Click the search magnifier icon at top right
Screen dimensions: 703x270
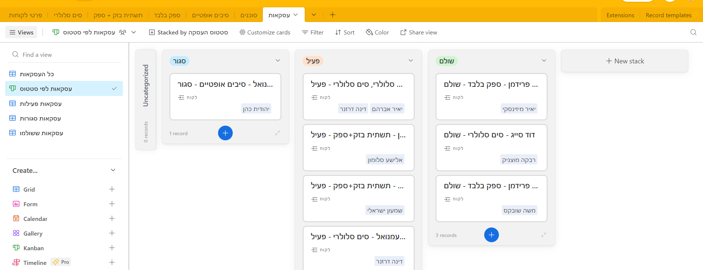pos(693,32)
